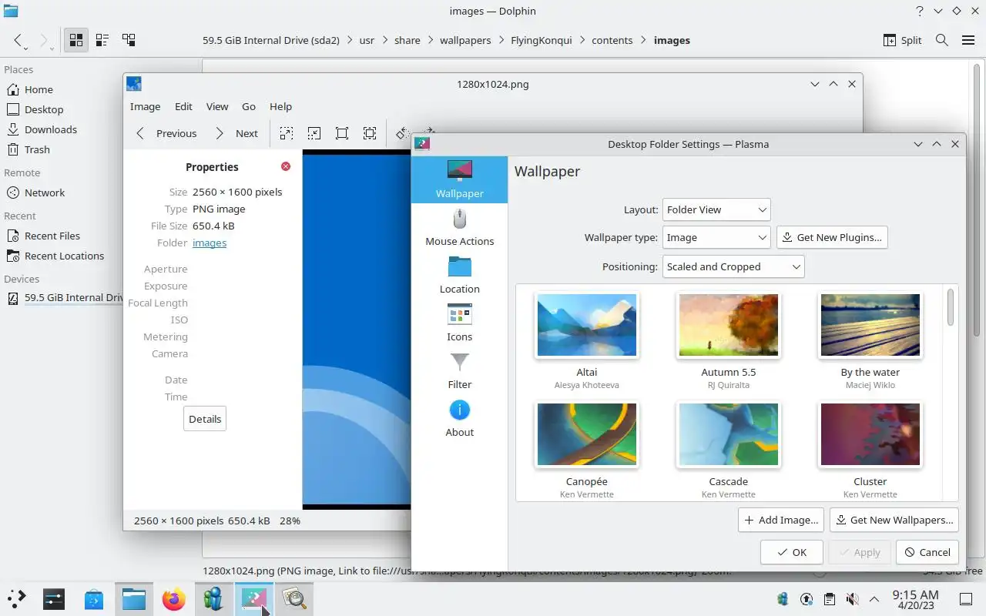
Task: Click Get New Plugins button
Action: point(832,237)
